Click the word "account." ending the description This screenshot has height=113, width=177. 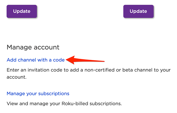click(x=17, y=77)
